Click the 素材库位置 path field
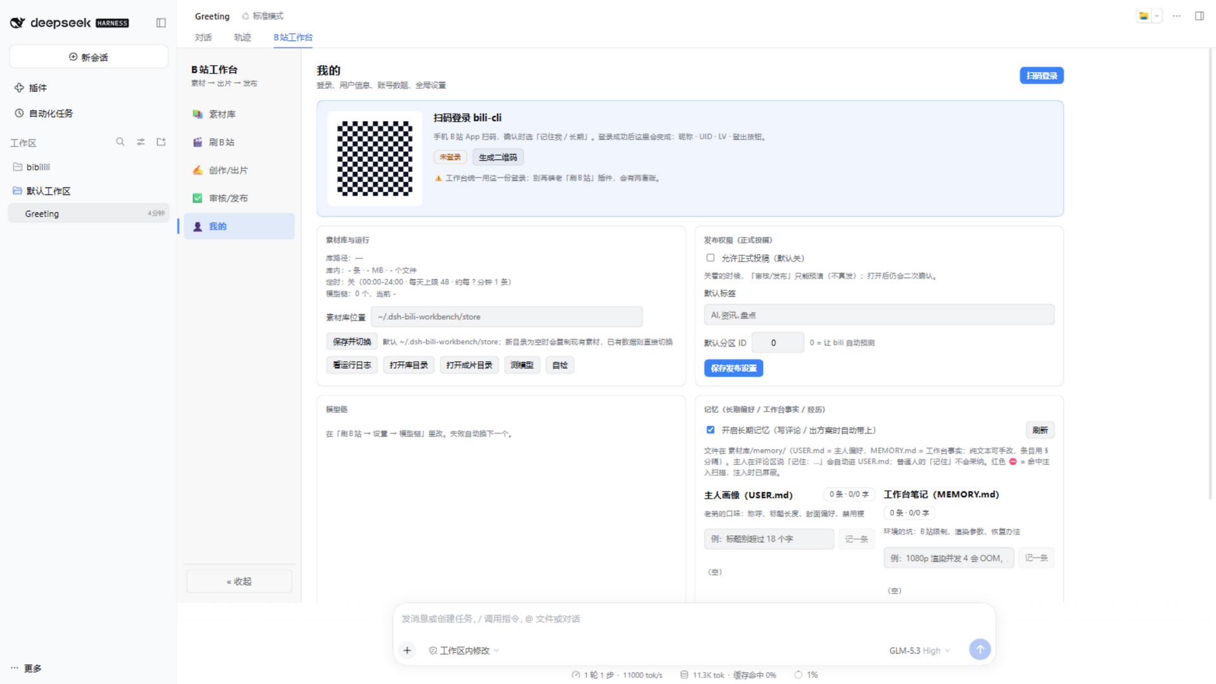The image size is (1216, 684). [507, 317]
